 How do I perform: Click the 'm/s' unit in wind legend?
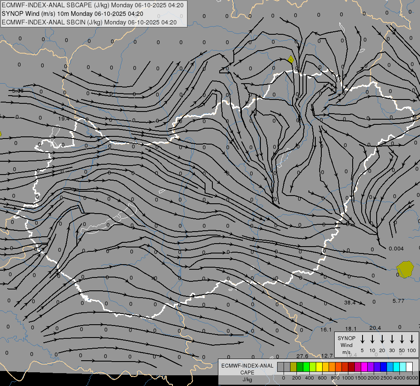346,352
